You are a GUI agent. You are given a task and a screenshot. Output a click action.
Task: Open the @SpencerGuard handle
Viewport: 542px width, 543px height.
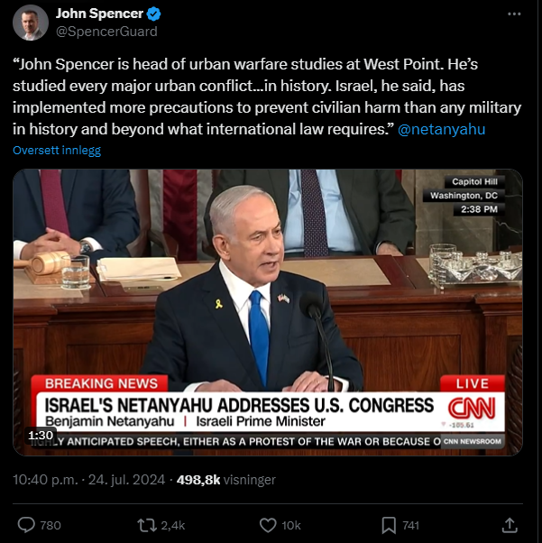pyautogui.click(x=106, y=32)
